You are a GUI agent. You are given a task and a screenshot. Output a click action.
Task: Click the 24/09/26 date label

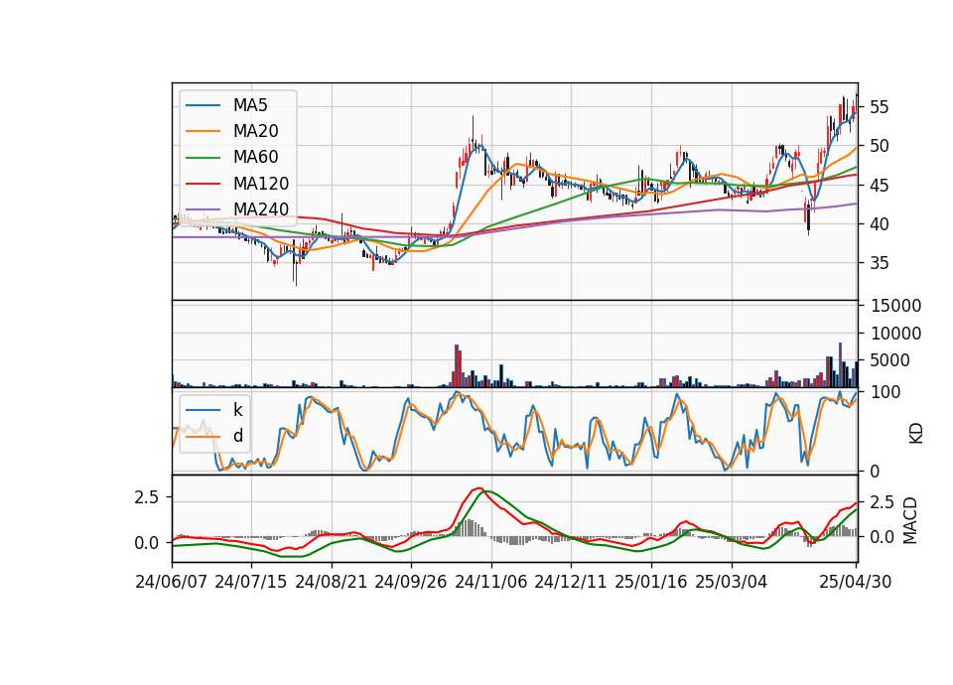pyautogui.click(x=411, y=582)
